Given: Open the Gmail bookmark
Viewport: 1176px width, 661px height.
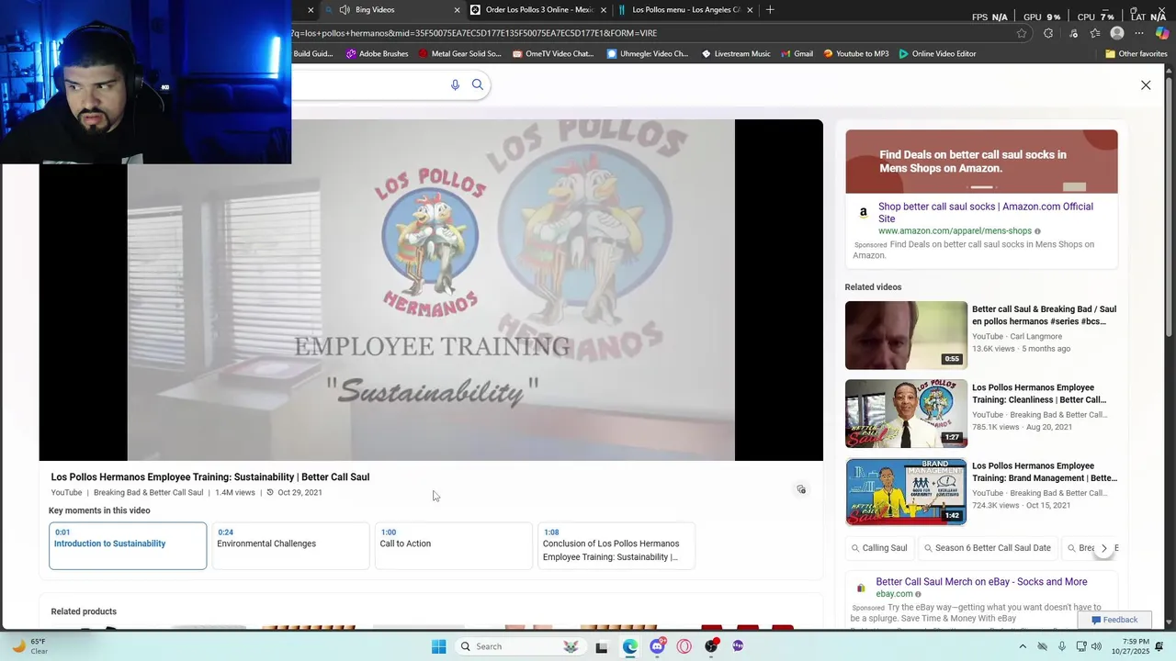Looking at the screenshot, I should (797, 54).
